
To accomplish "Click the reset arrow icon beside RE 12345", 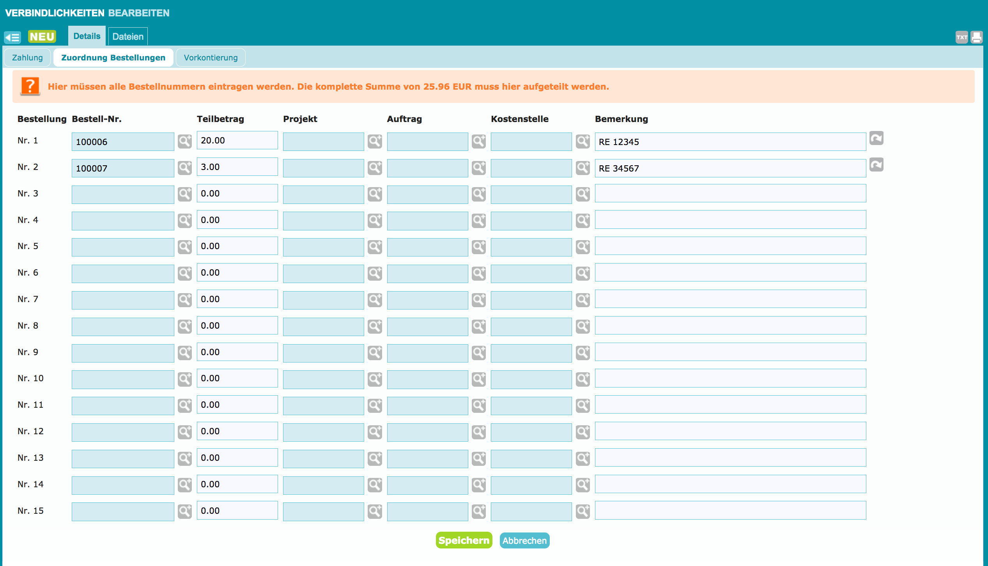I will 876,138.
